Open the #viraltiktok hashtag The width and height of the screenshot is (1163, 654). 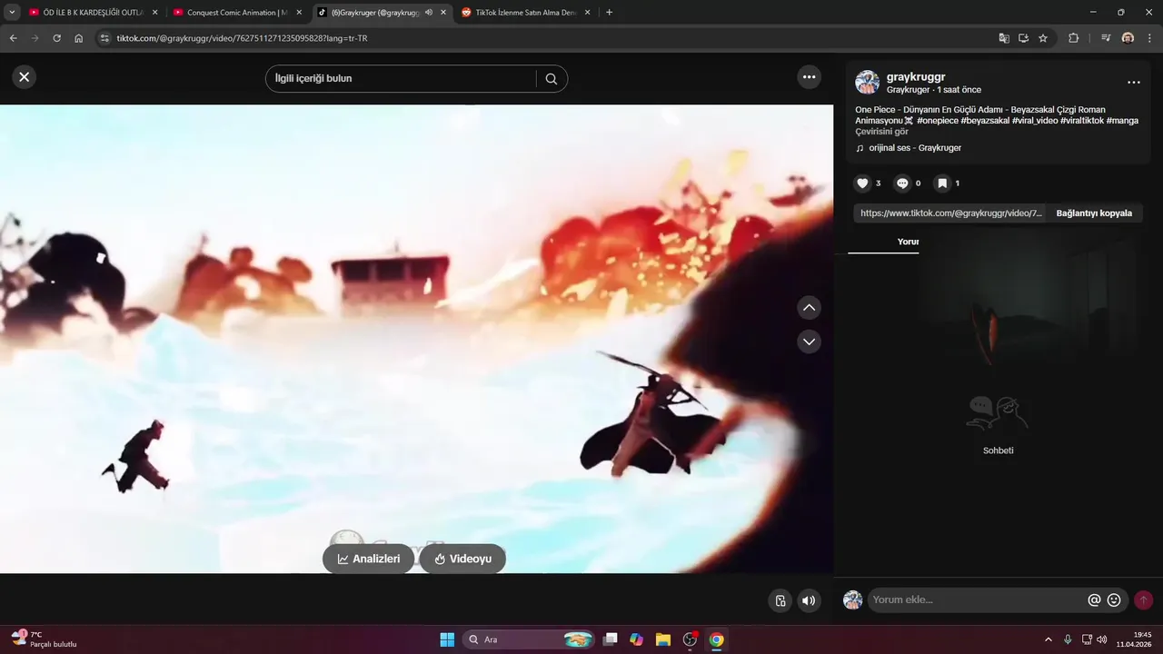1082,121
